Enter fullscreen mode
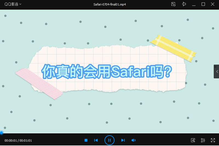Viewport: 219px width, 146px height. (213, 140)
